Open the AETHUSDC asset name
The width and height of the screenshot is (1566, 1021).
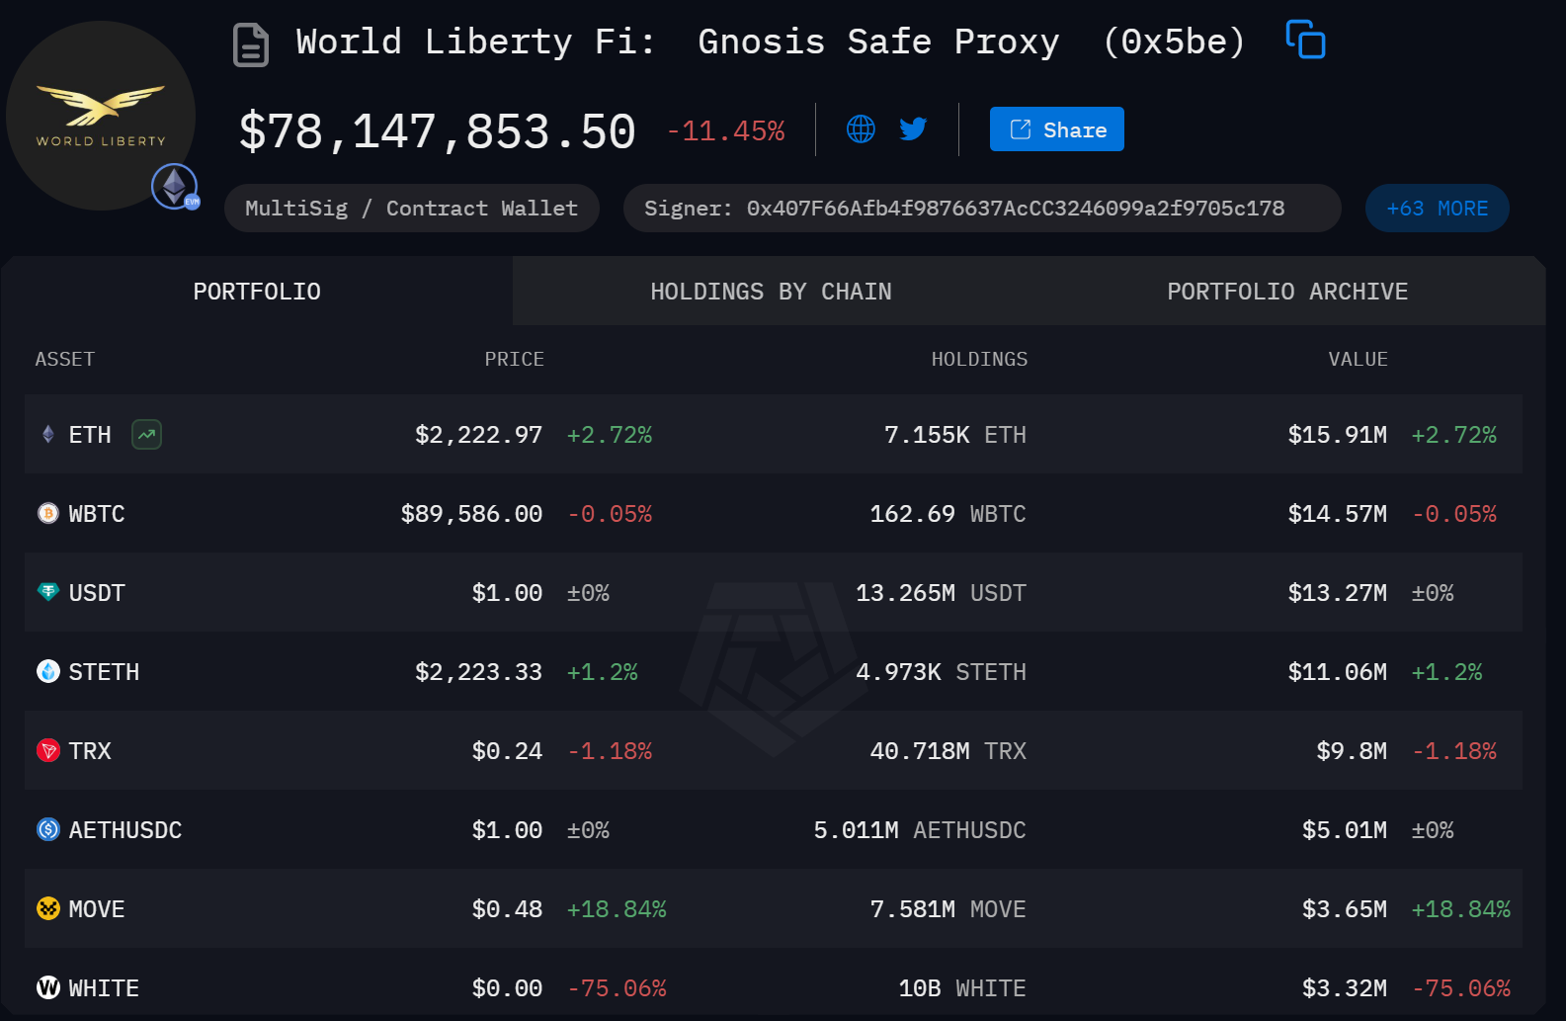[x=125, y=830]
